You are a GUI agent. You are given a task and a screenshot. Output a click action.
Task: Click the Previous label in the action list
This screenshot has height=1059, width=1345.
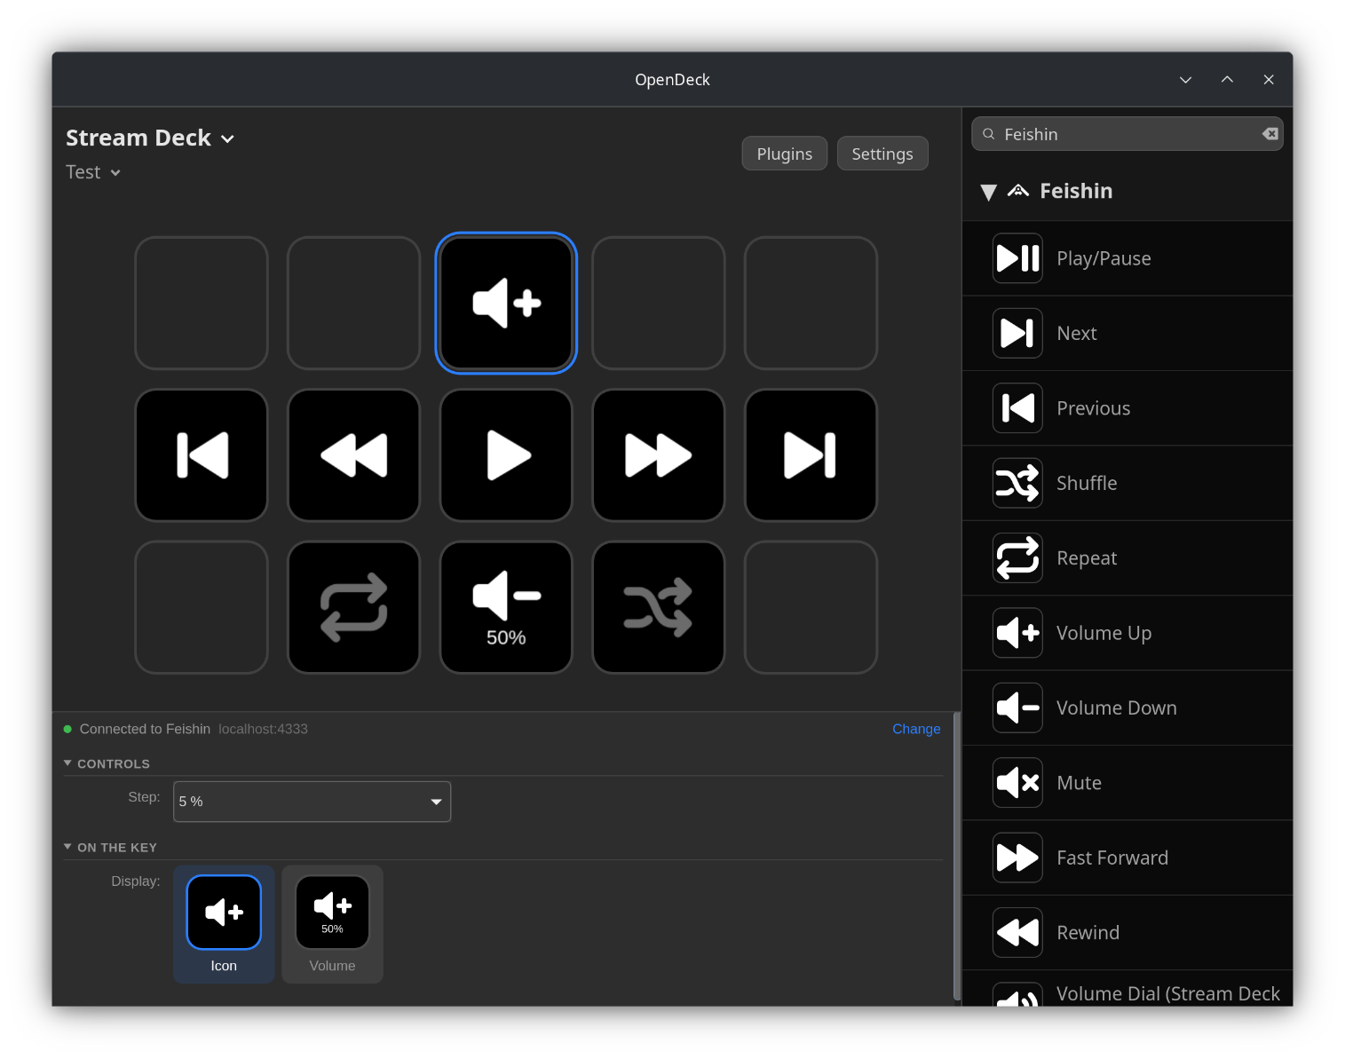point(1094,408)
